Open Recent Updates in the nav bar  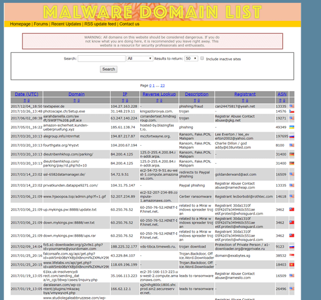[66, 24]
